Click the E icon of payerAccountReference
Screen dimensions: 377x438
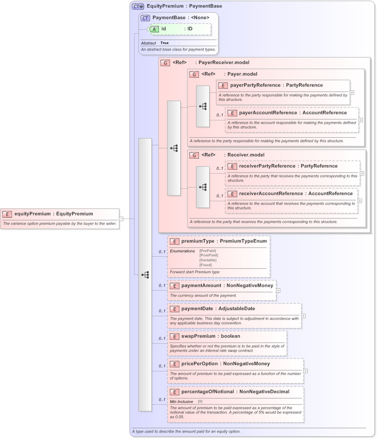coord(232,113)
